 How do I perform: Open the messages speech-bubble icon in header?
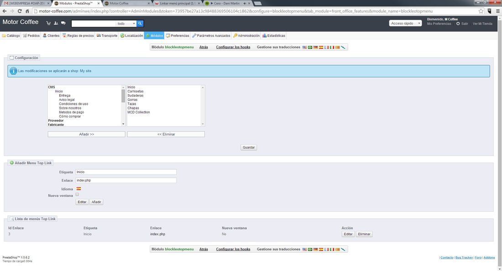[63, 23]
